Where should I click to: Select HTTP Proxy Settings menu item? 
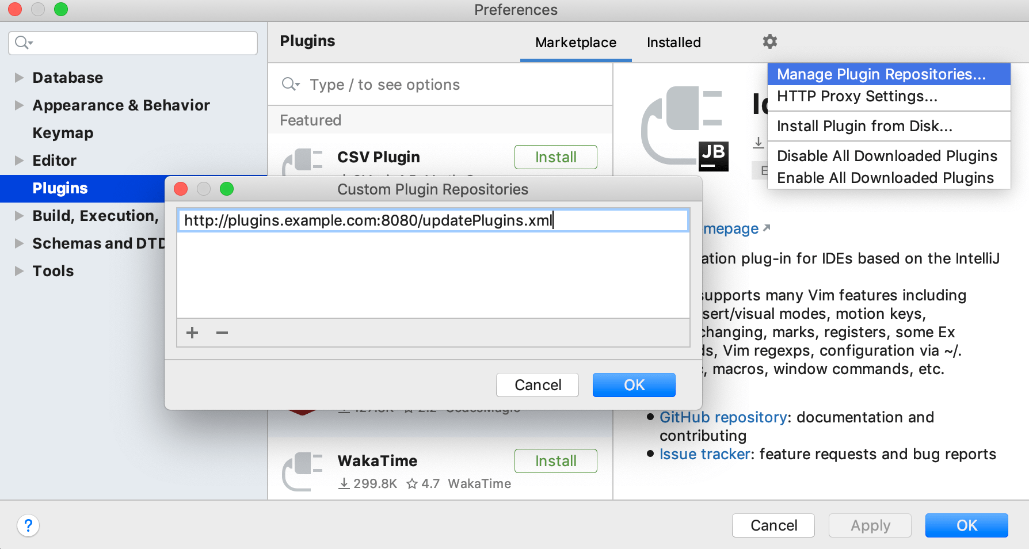[x=857, y=96]
